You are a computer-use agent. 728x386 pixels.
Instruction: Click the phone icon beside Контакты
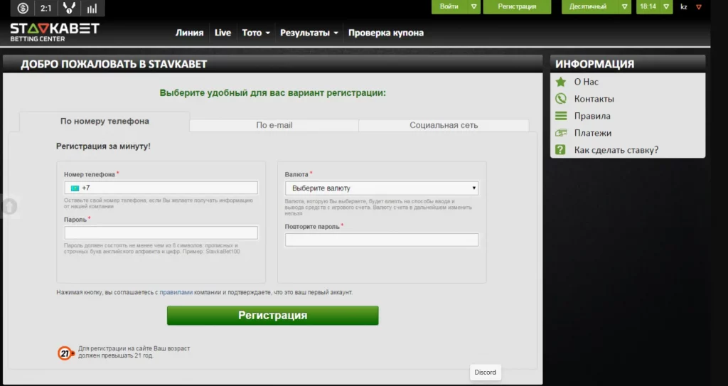click(561, 99)
